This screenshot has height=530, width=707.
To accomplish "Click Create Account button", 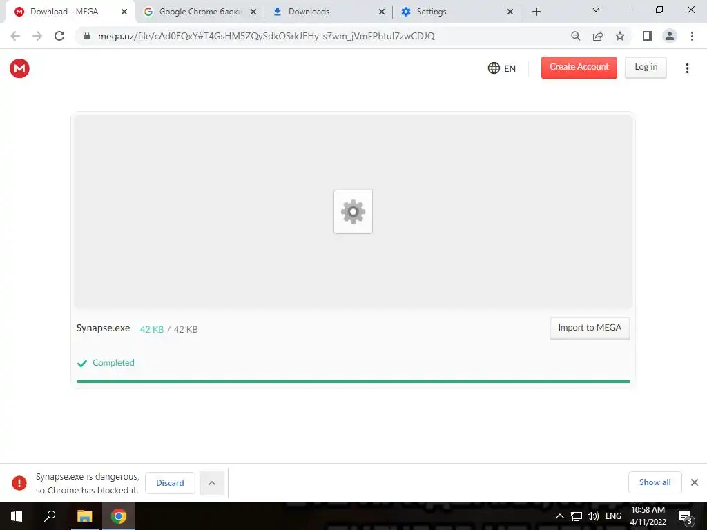I will (x=579, y=67).
